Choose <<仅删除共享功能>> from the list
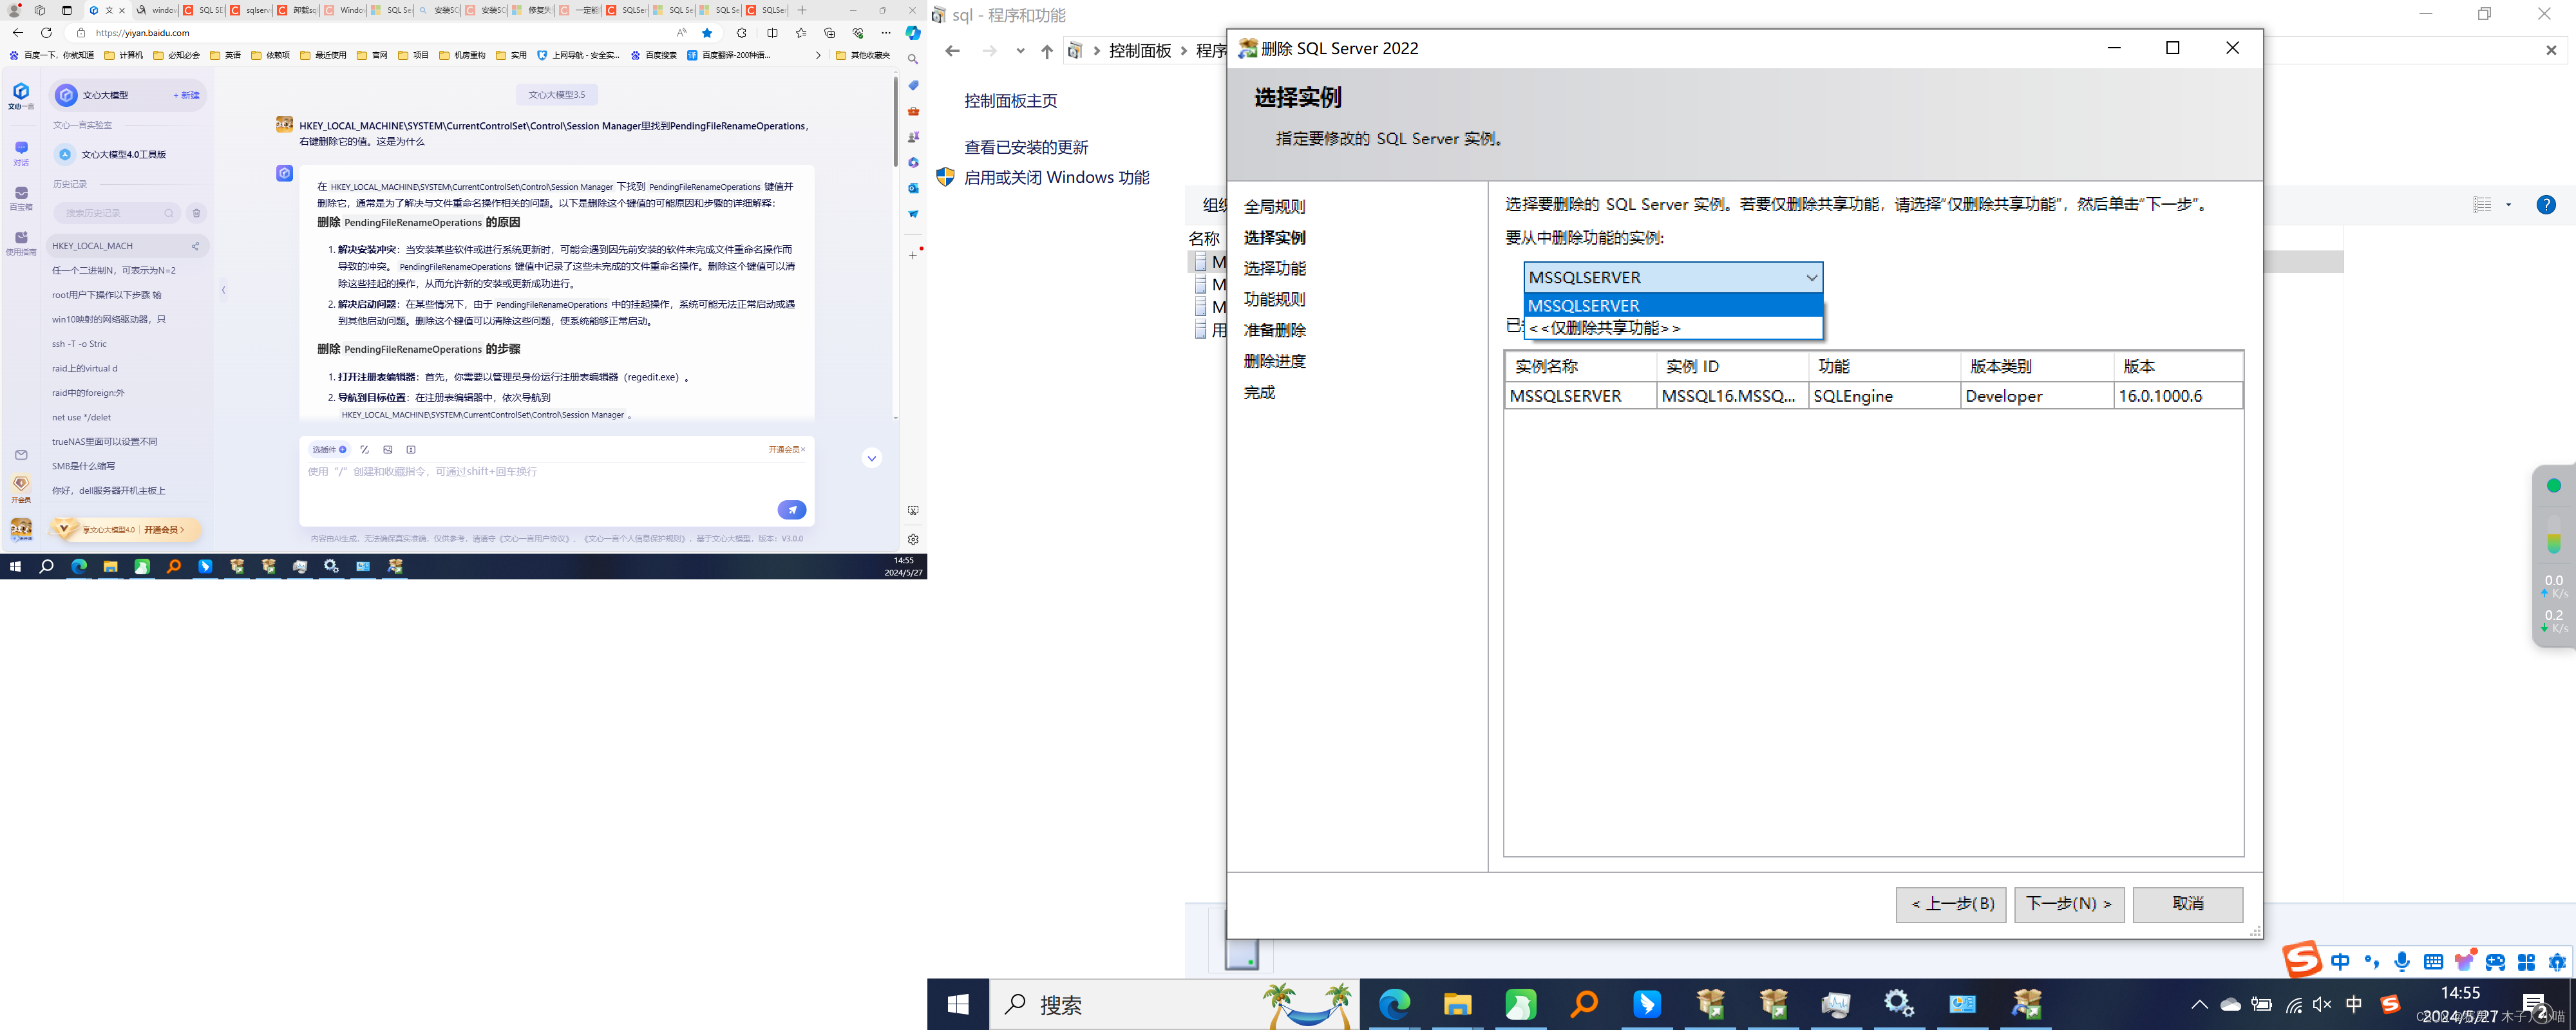This screenshot has width=2576, height=1030. point(1604,328)
